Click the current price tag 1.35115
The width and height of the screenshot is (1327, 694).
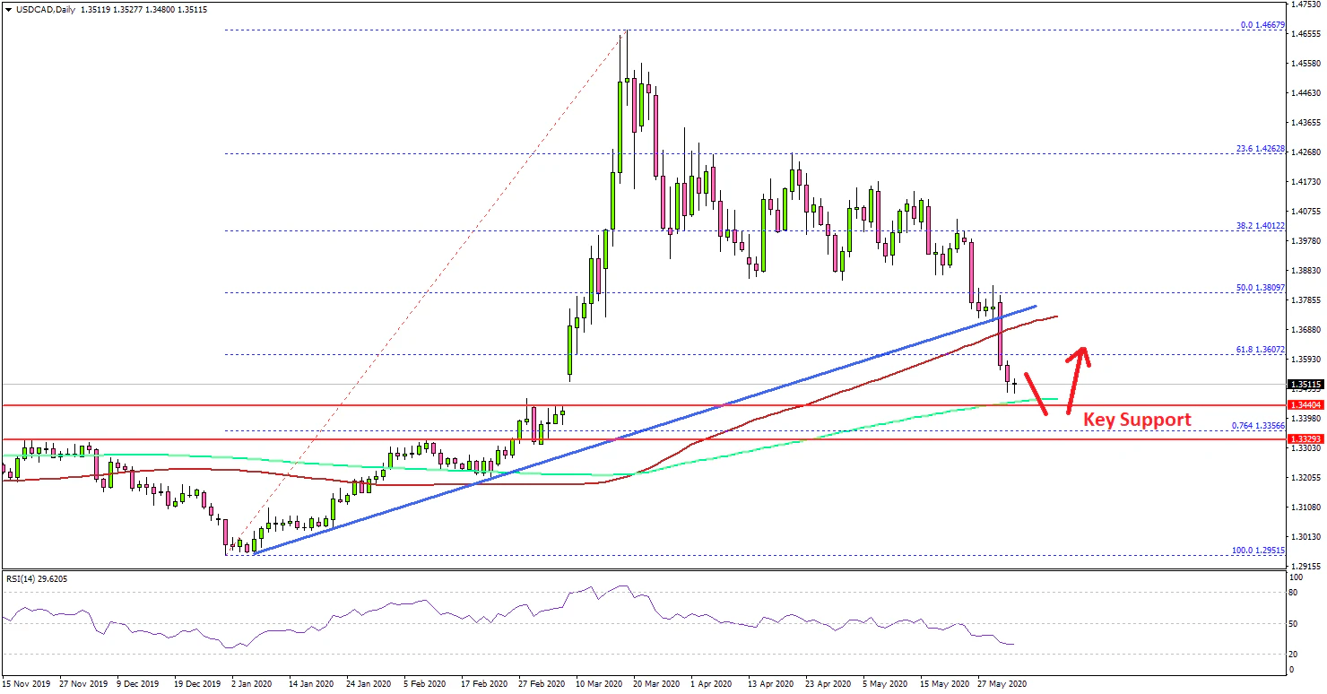(x=1305, y=385)
